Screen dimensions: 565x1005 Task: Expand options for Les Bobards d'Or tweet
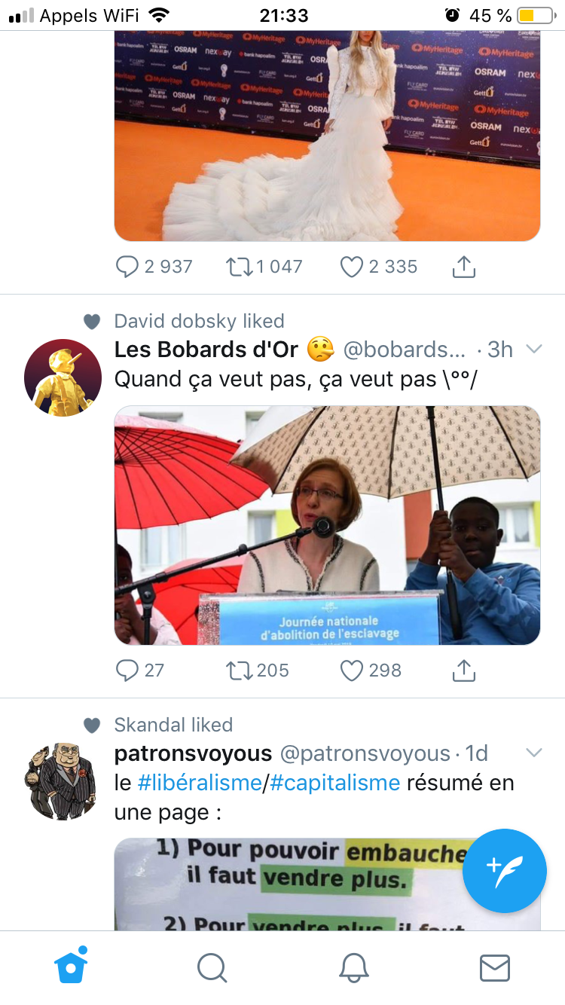533,349
